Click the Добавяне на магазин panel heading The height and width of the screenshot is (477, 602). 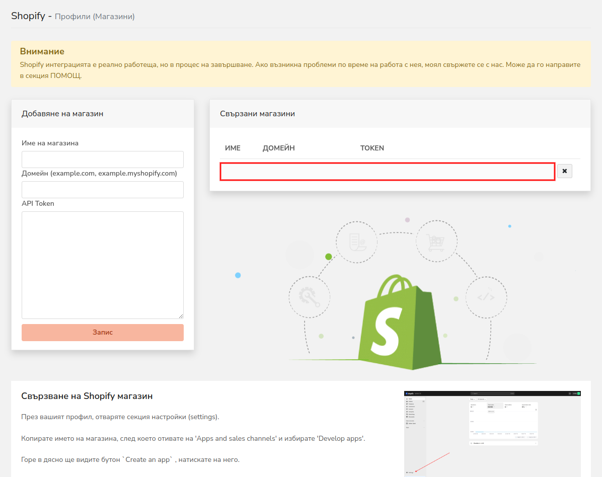coord(62,114)
